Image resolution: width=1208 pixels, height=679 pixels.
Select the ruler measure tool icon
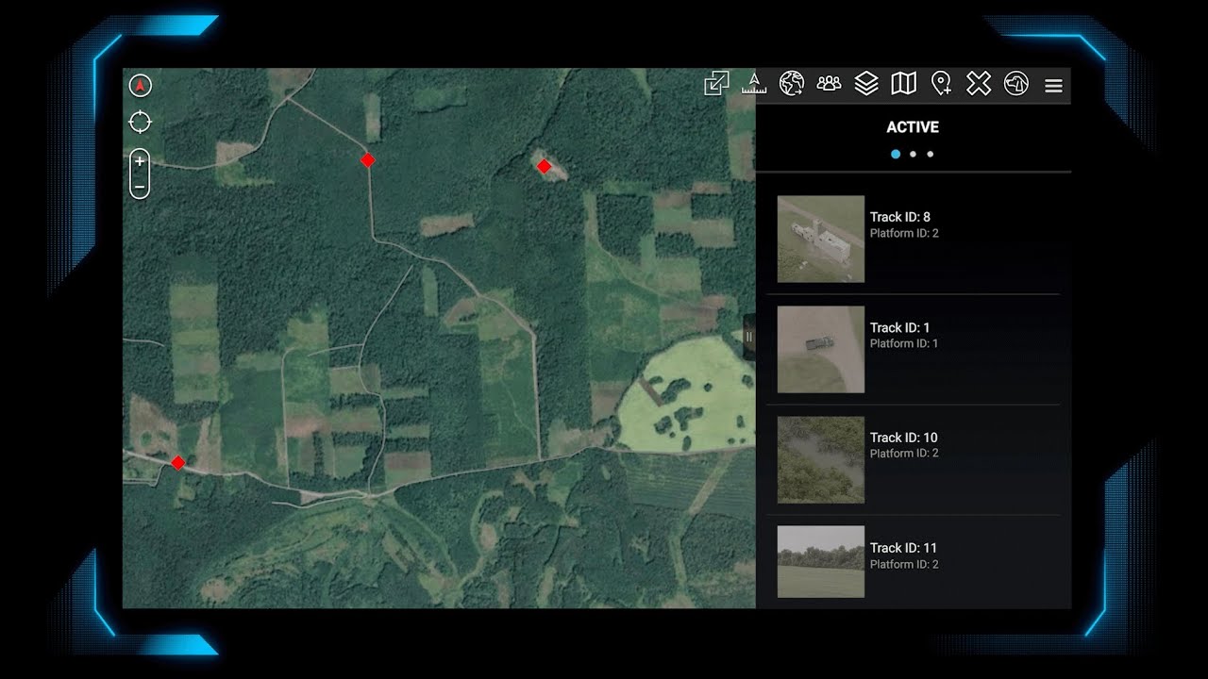754,84
